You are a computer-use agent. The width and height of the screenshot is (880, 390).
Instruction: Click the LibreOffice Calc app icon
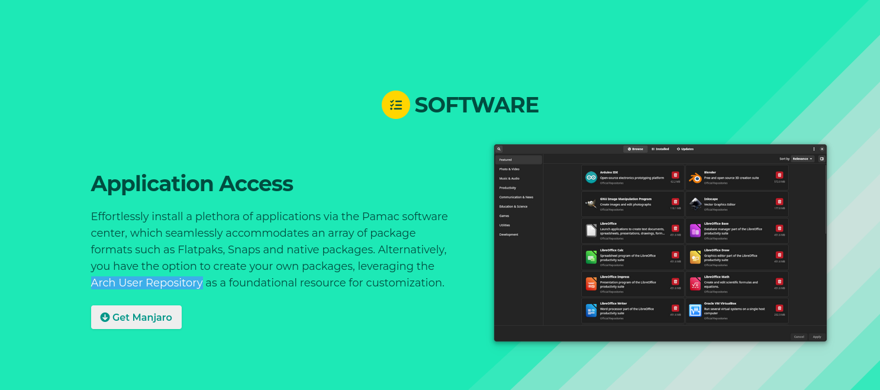[591, 257]
